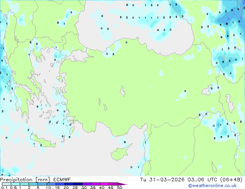Select the dark navy 25–30 mm swatch

coord(78,184)
